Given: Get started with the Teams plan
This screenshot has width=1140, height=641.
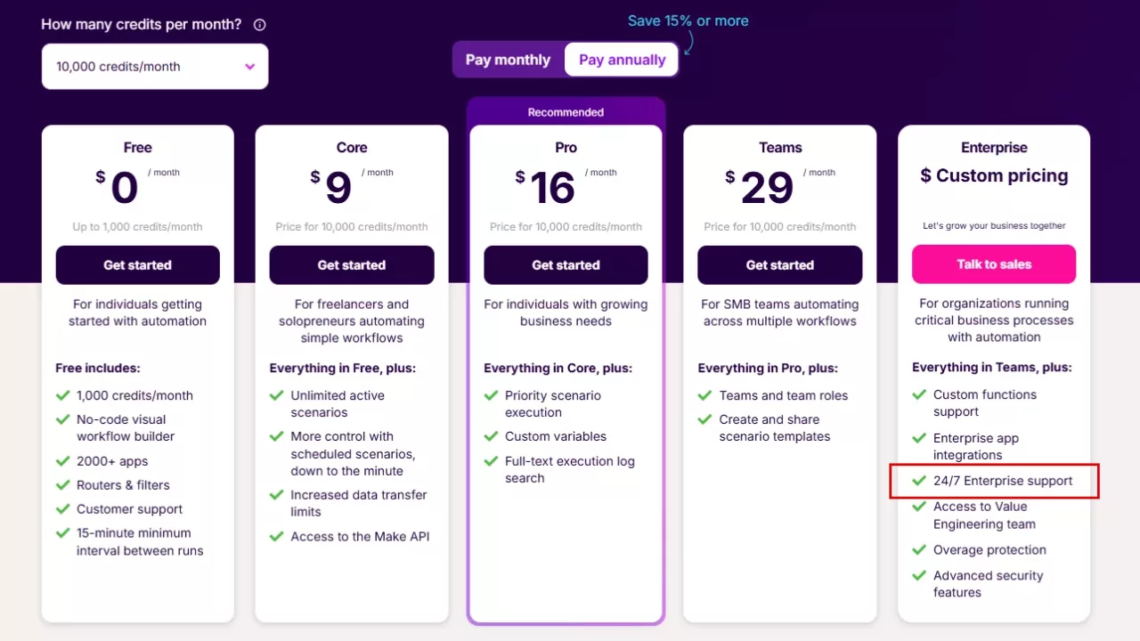Looking at the screenshot, I should pyautogui.click(x=779, y=265).
